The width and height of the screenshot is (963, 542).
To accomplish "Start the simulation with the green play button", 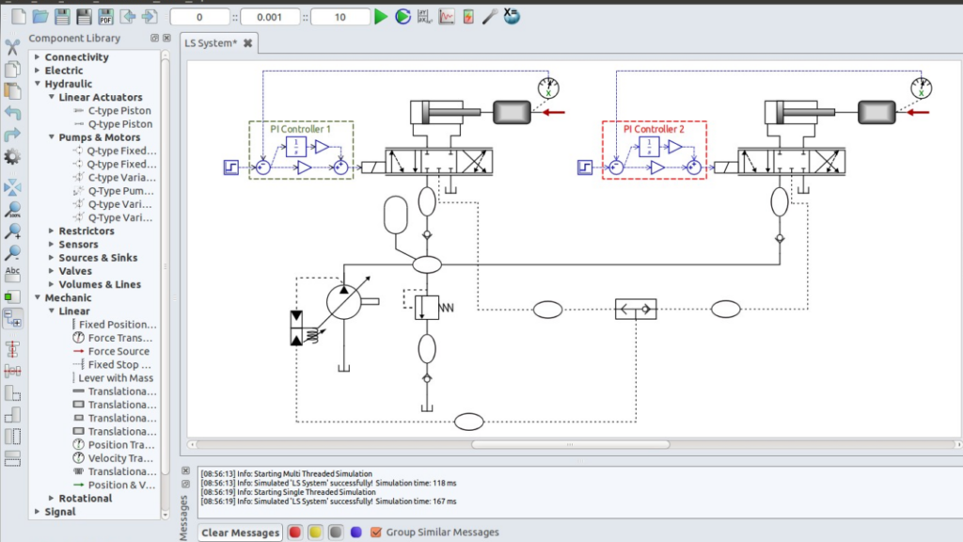I will tap(381, 17).
